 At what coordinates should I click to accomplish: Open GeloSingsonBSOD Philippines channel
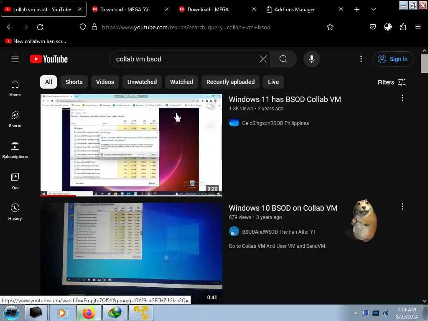pyautogui.click(x=275, y=123)
